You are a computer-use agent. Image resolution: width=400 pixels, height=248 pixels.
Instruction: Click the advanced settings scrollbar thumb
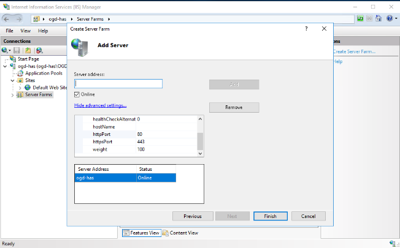(200, 141)
